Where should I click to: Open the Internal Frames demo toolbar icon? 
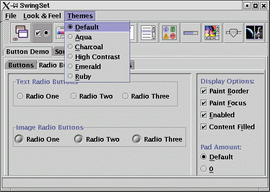click(21, 33)
